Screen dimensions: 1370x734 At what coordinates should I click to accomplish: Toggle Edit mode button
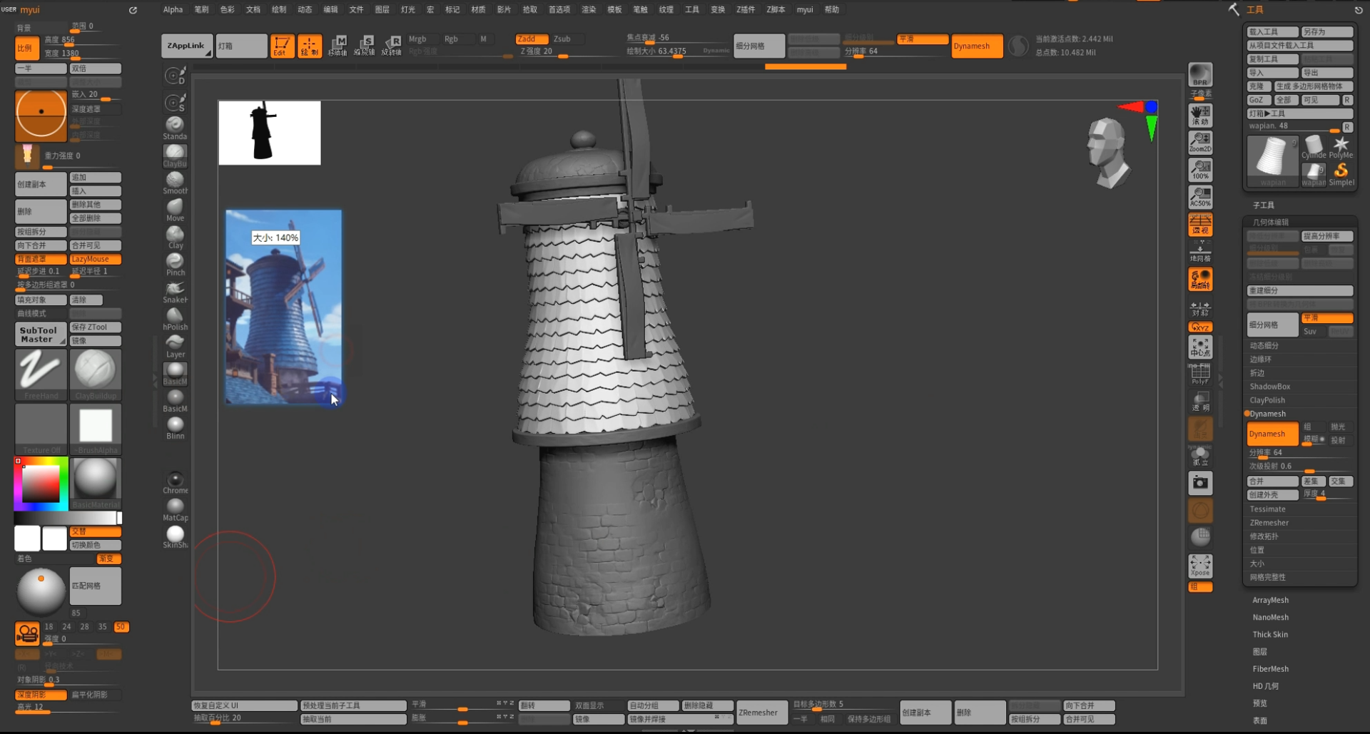pos(281,46)
